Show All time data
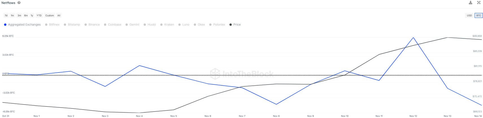Image resolution: width=483 pixels, height=118 pixels. 59,15
